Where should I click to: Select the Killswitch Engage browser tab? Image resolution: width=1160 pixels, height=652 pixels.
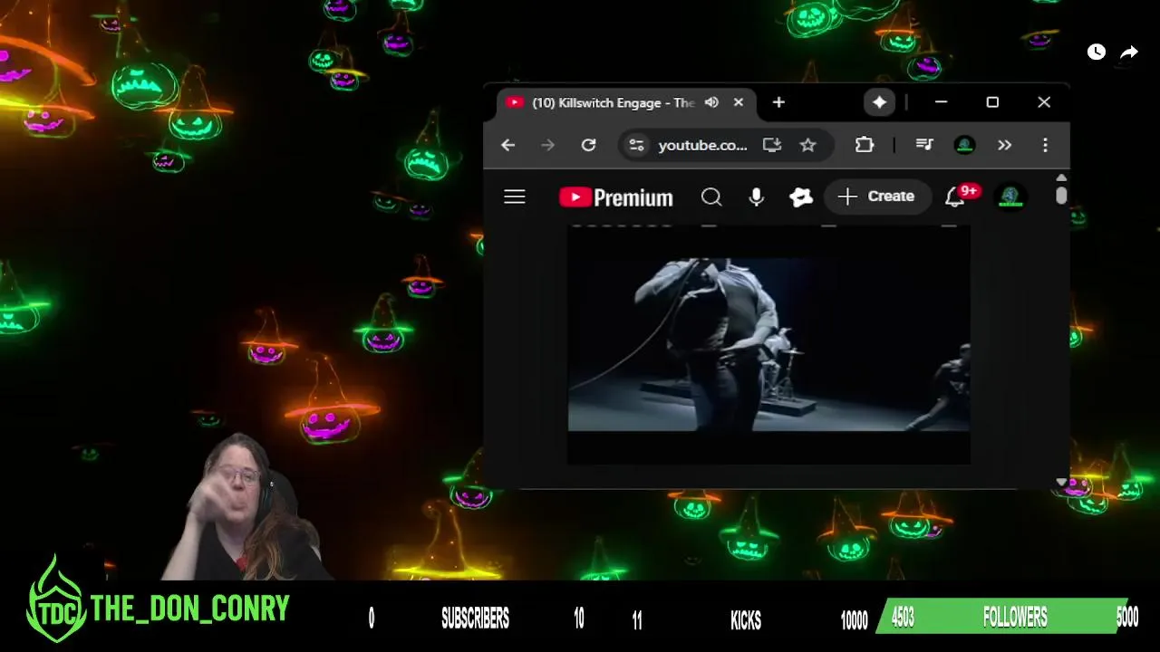pyautogui.click(x=624, y=103)
